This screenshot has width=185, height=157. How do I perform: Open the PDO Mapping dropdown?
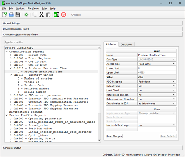pyautogui.click(x=157, y=82)
